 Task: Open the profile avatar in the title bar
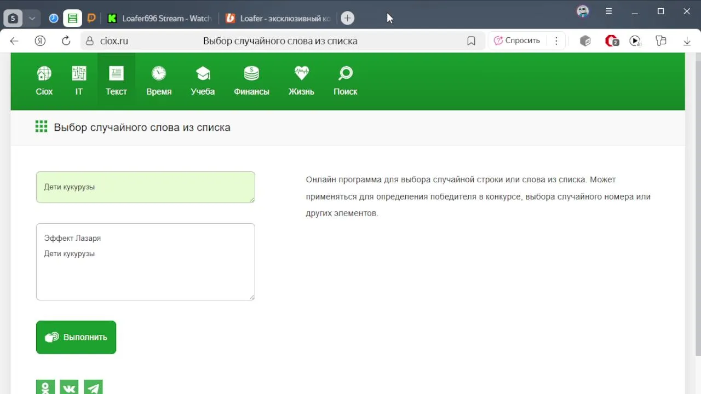(x=583, y=11)
